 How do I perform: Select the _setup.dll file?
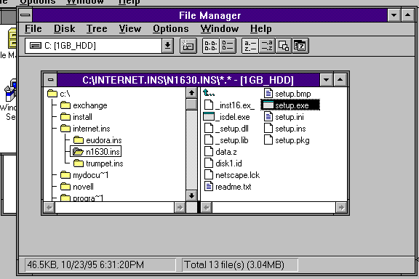tap(226, 129)
